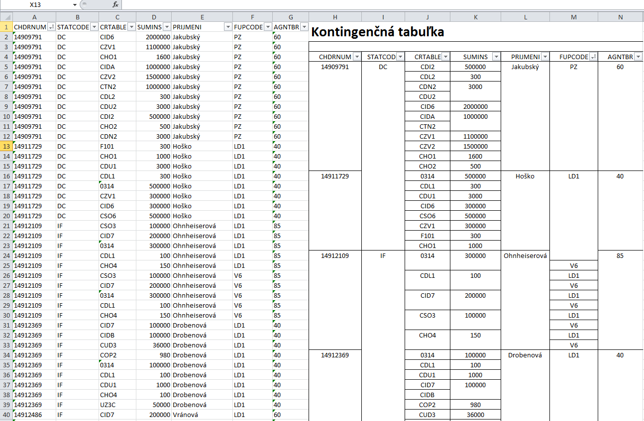Open the FUPCODE filter dropdown in column F
The width and height of the screenshot is (644, 421).
pos(268,27)
